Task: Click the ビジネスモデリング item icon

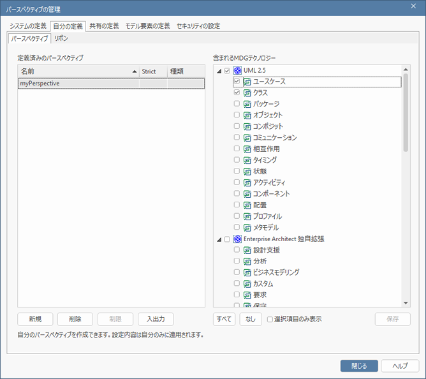Action: [x=247, y=272]
